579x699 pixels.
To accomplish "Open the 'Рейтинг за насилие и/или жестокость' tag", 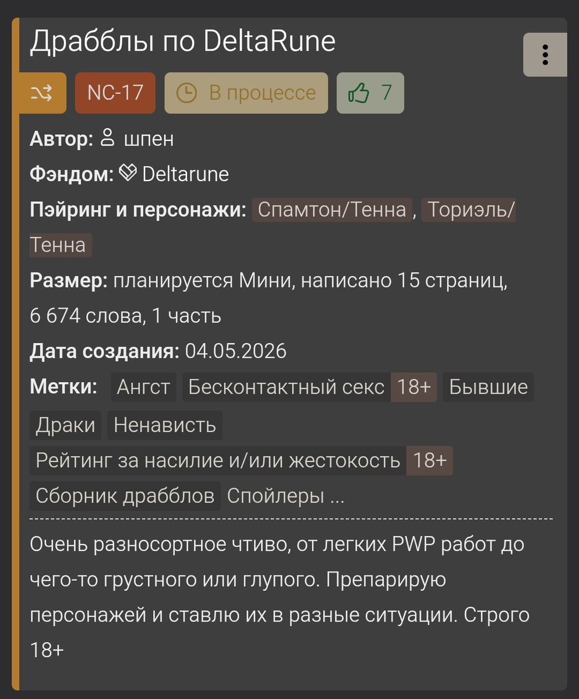I will (x=218, y=461).
